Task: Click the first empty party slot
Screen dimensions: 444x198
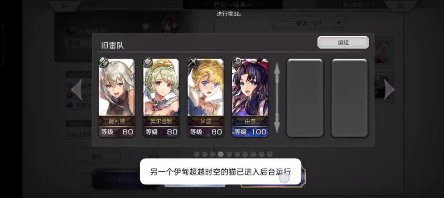Action: pos(305,98)
